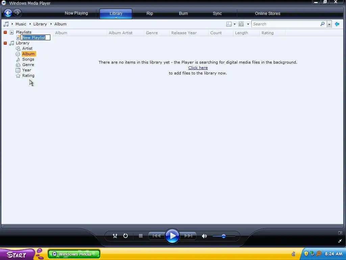Click the forward navigation arrow
346x260 pixels.
(x=17, y=13)
